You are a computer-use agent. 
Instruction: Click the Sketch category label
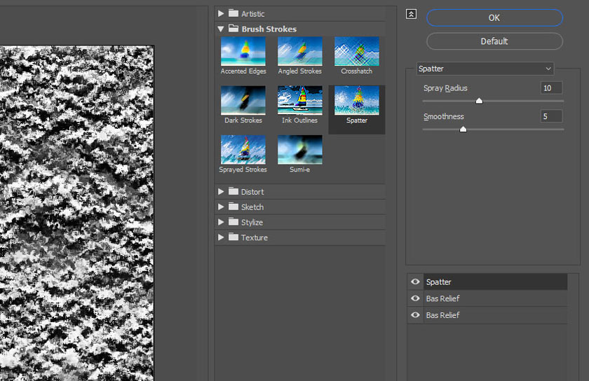[x=252, y=207]
